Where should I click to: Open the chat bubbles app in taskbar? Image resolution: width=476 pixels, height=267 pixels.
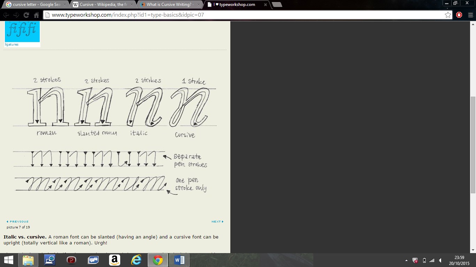[93, 260]
